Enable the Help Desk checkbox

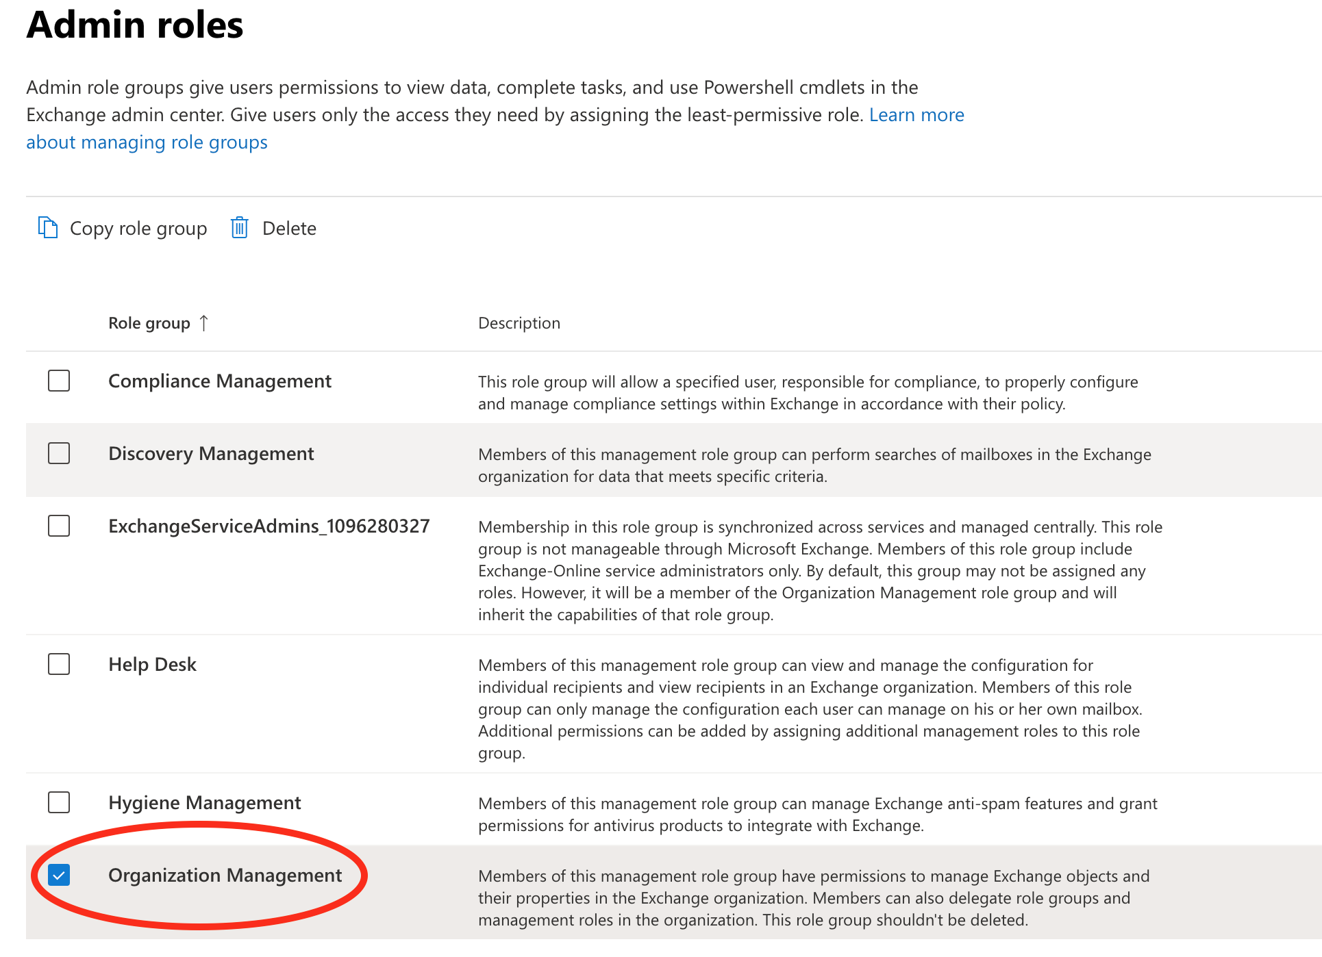(x=59, y=663)
